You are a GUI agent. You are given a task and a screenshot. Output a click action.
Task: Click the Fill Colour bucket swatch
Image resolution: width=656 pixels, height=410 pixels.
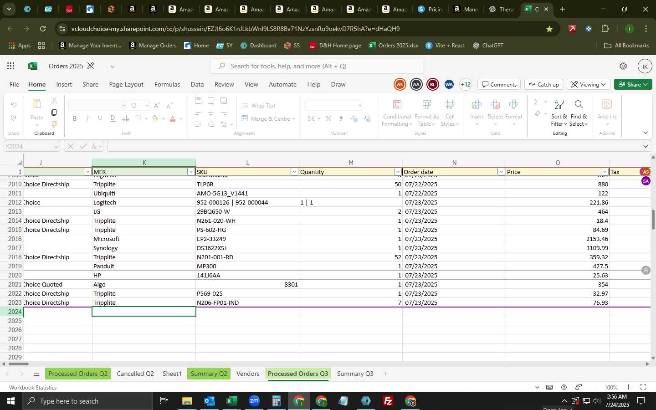[x=155, y=118]
